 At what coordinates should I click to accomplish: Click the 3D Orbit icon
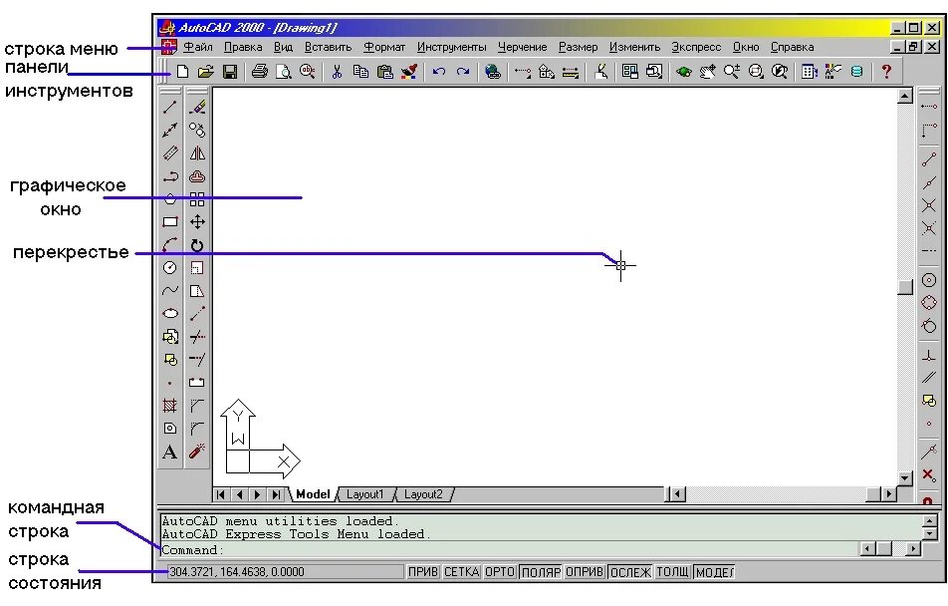[x=684, y=72]
